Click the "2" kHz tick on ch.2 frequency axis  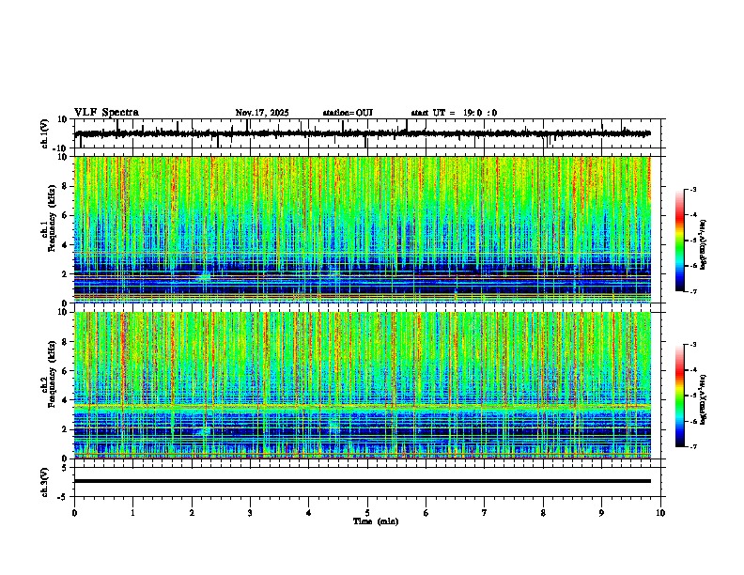[x=65, y=429]
